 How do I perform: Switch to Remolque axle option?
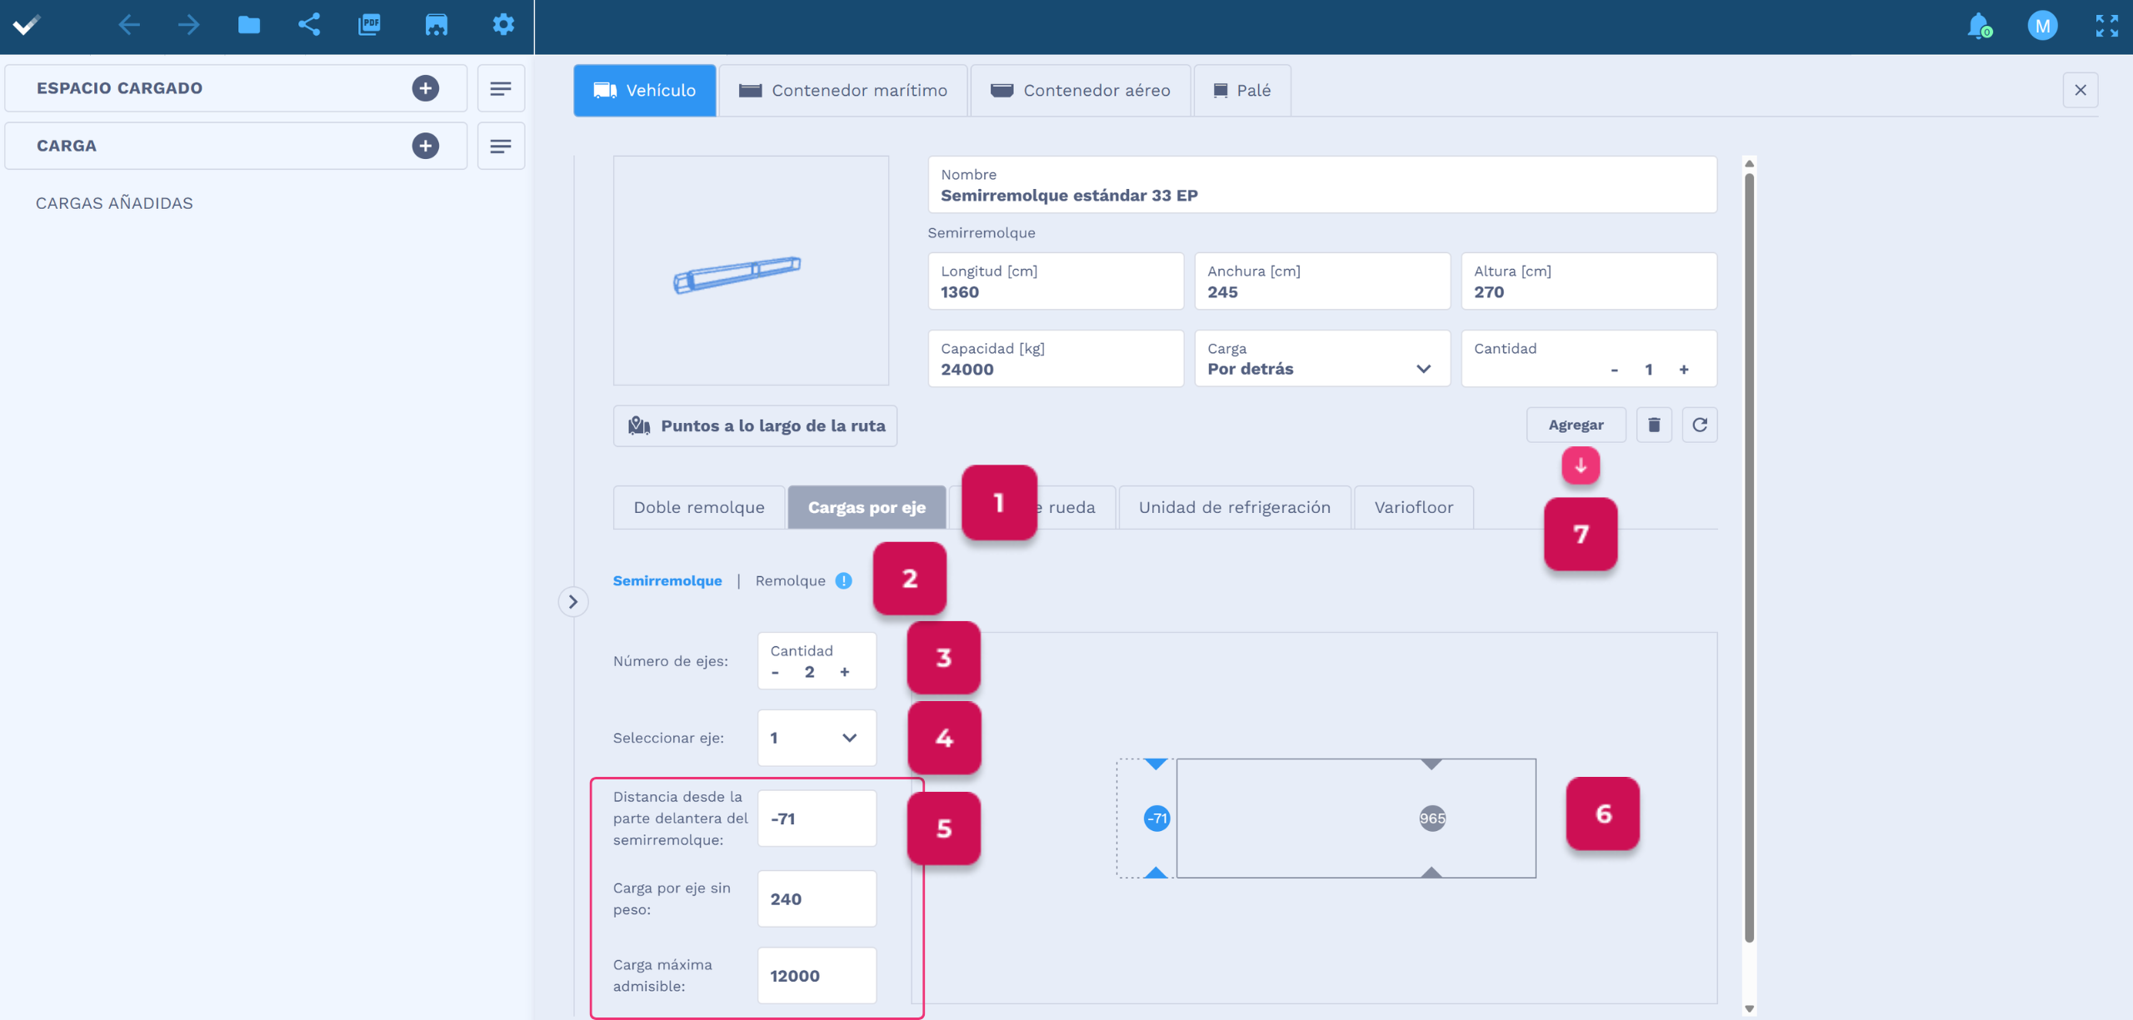pos(790,581)
